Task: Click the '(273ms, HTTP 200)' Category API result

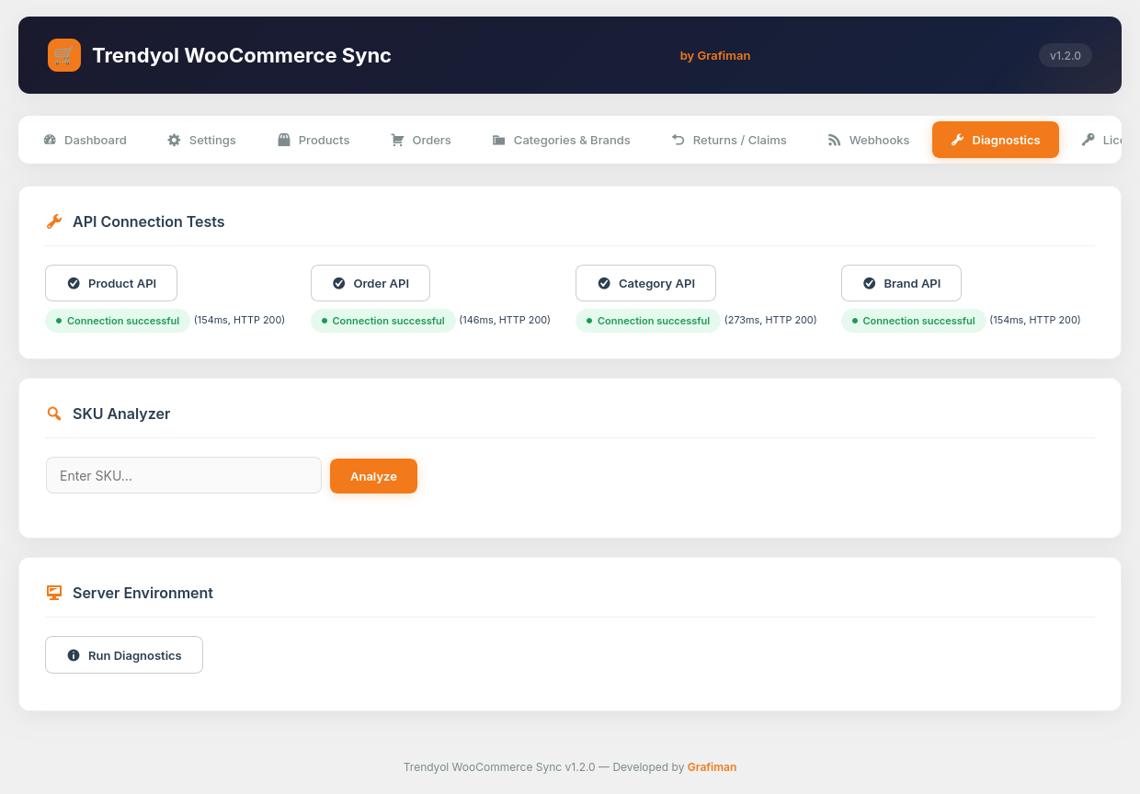Action: [x=770, y=320]
